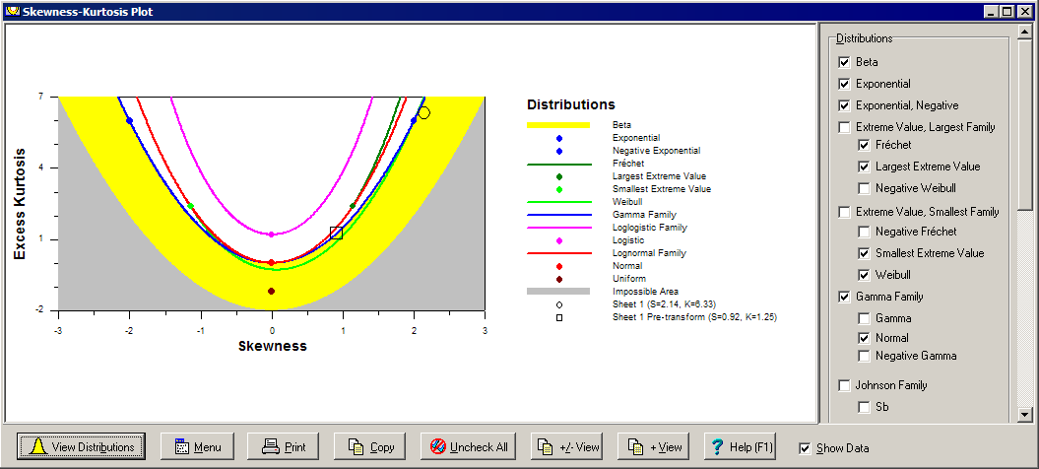Click the distributions list scroll up arrow

tap(1024, 32)
